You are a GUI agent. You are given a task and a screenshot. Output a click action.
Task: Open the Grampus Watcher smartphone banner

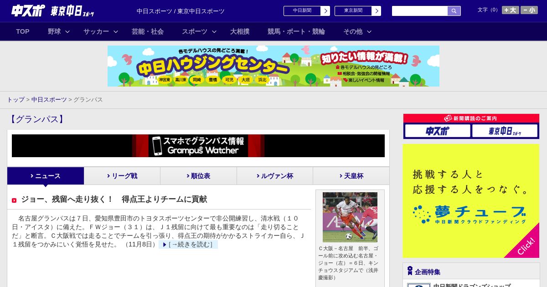[198, 146]
